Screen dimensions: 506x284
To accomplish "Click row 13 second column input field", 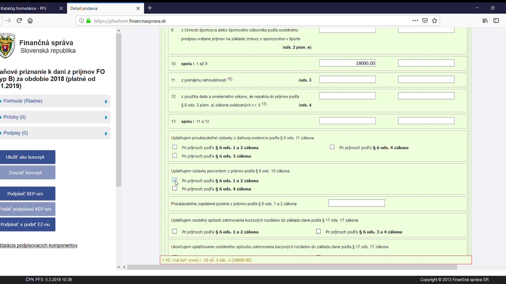I will (x=426, y=121).
